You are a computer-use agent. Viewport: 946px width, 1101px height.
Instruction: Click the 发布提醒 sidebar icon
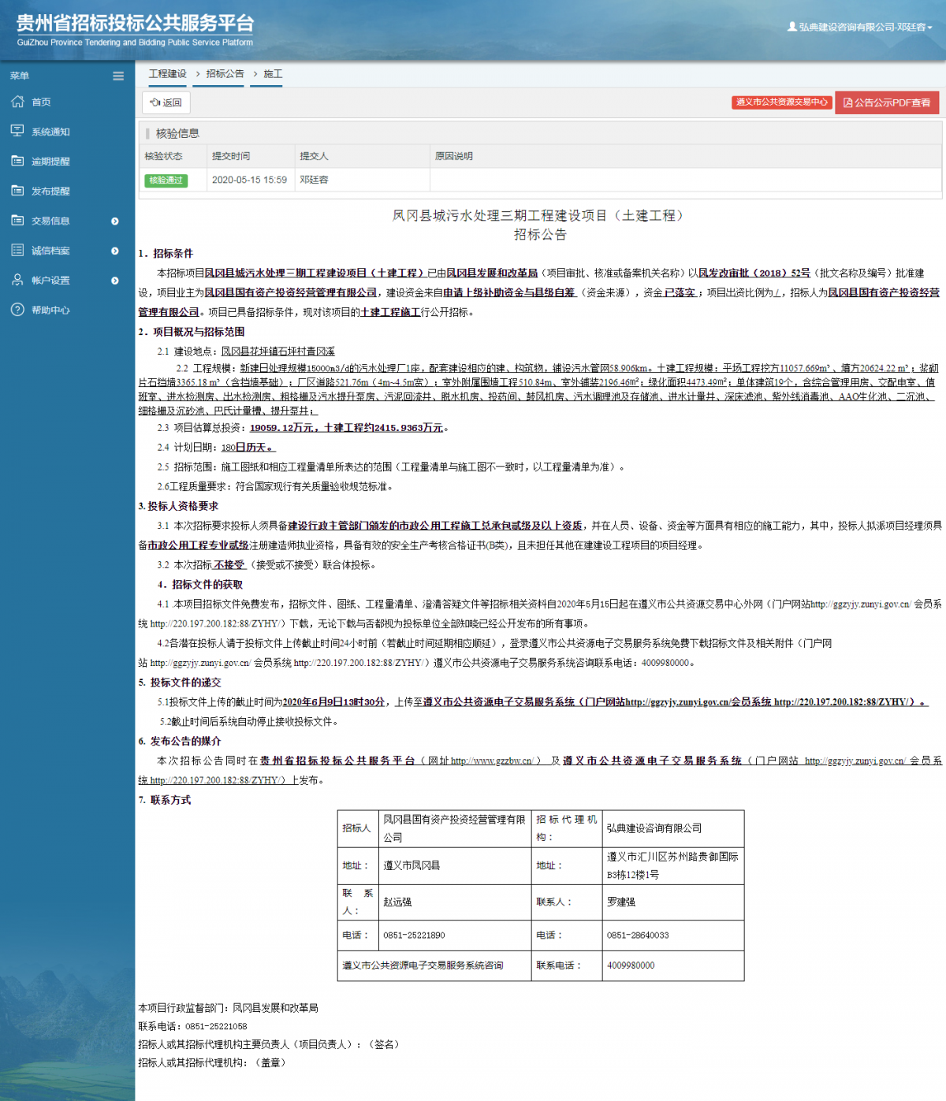pos(17,191)
